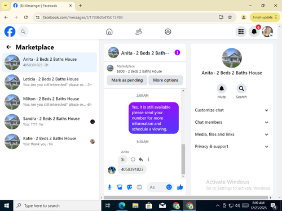
Task: Click the chat vertical scrollbar thumb
Action: click(x=183, y=159)
